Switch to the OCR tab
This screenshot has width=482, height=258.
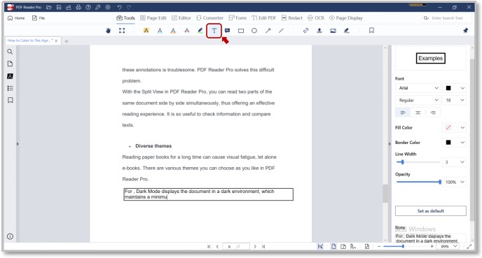(x=316, y=18)
